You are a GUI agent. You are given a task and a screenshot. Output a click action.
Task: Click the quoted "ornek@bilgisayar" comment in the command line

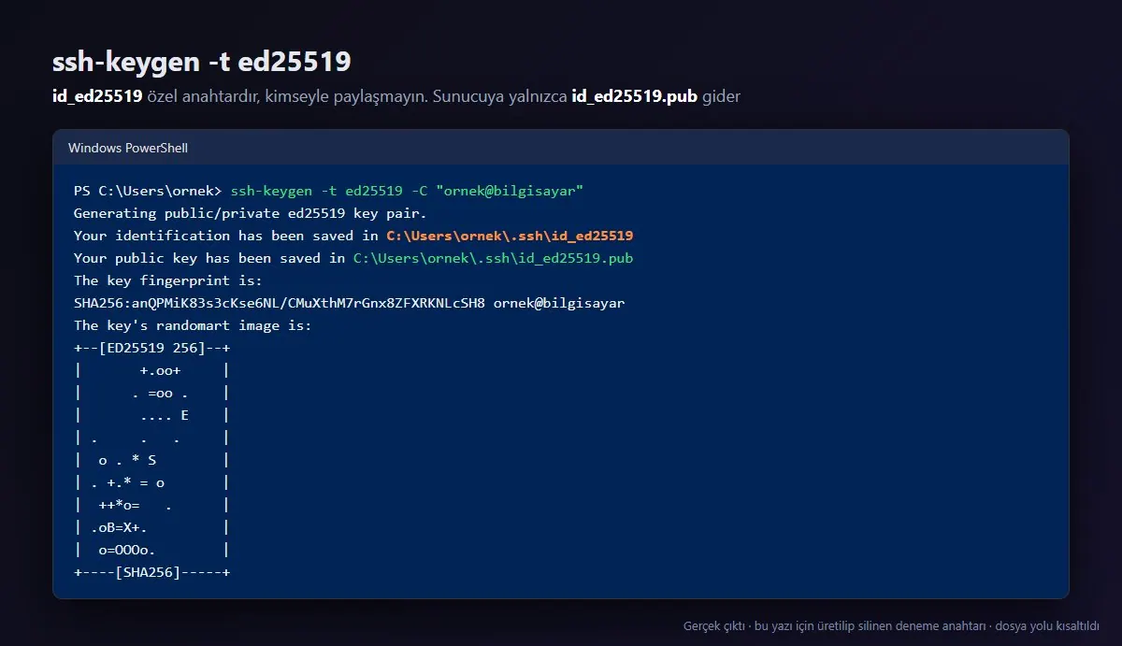pos(510,191)
